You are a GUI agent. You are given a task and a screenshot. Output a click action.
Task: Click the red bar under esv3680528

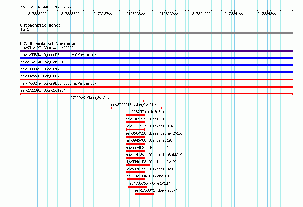[135, 137]
